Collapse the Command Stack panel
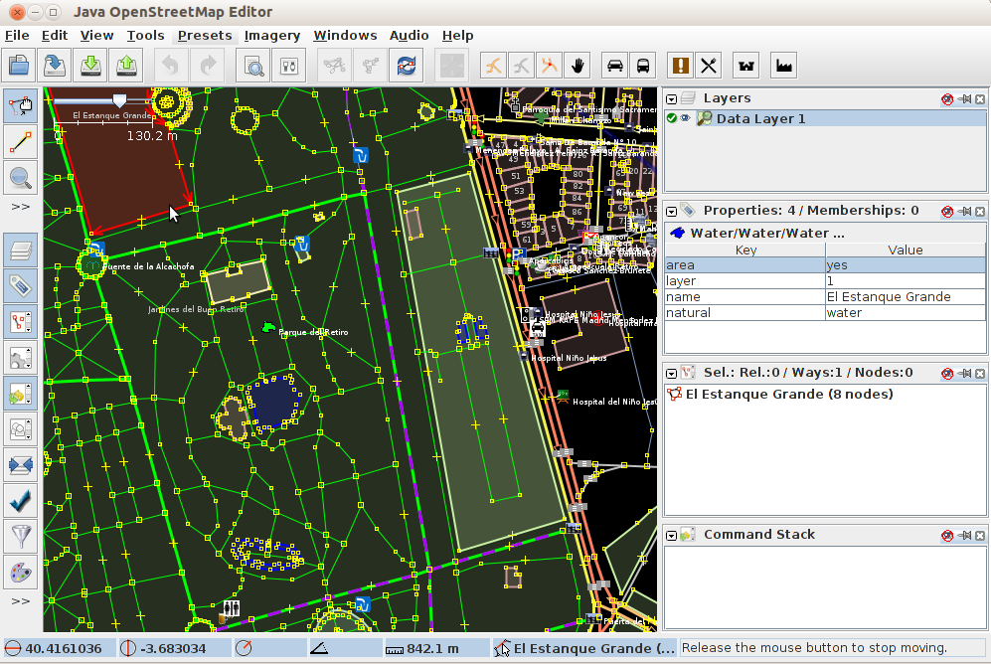Screen dimensions: 991x664 [672, 535]
